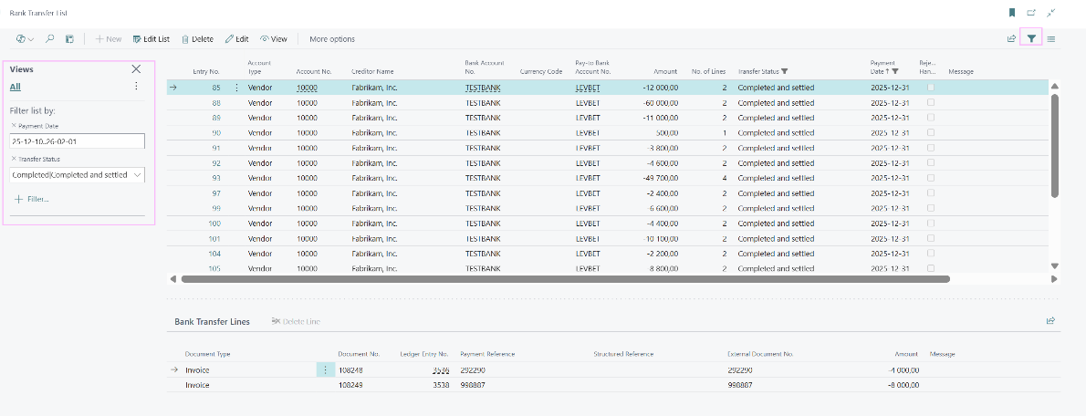
Task: Click the bookmark icon at top right
Action: pos(1012,13)
